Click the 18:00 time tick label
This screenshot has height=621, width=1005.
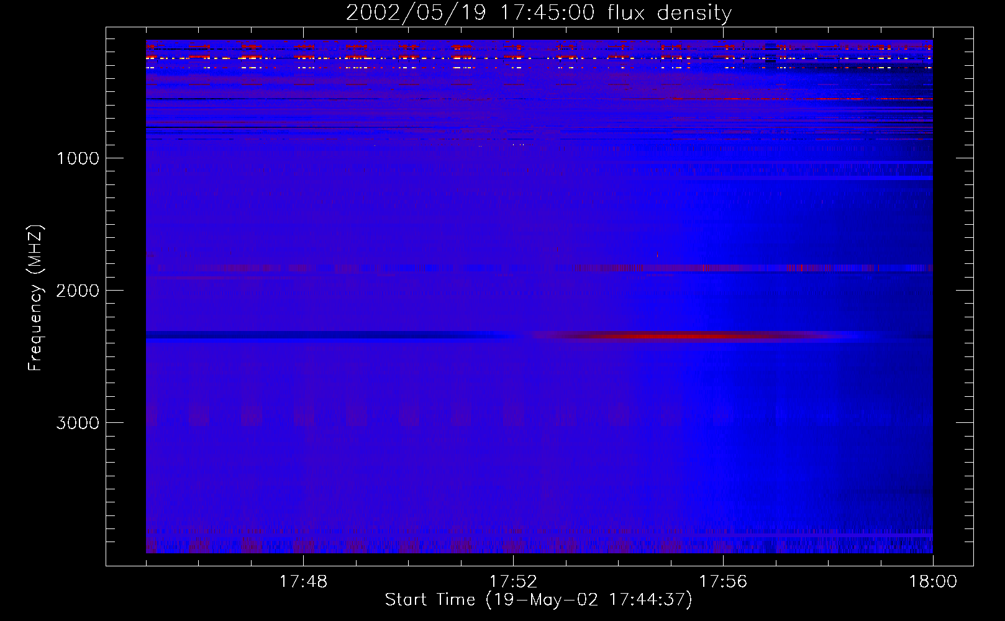(x=933, y=582)
